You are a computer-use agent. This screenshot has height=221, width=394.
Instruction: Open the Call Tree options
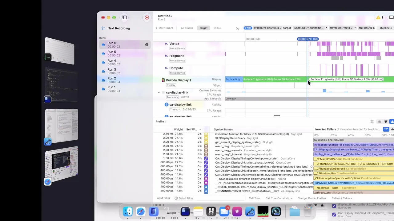[x=254, y=198]
